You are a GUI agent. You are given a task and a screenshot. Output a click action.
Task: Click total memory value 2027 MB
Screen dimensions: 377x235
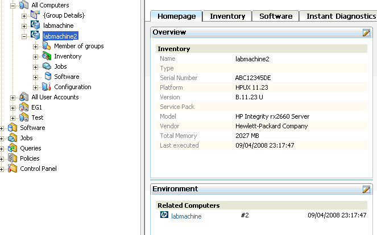(x=247, y=136)
